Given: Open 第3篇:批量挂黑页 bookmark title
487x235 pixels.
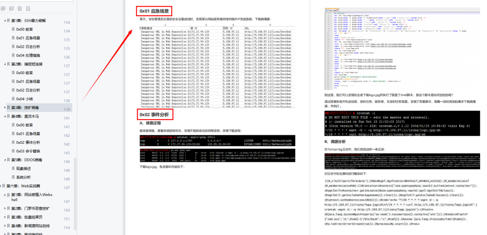Looking at the screenshot, I should [x=27, y=217].
